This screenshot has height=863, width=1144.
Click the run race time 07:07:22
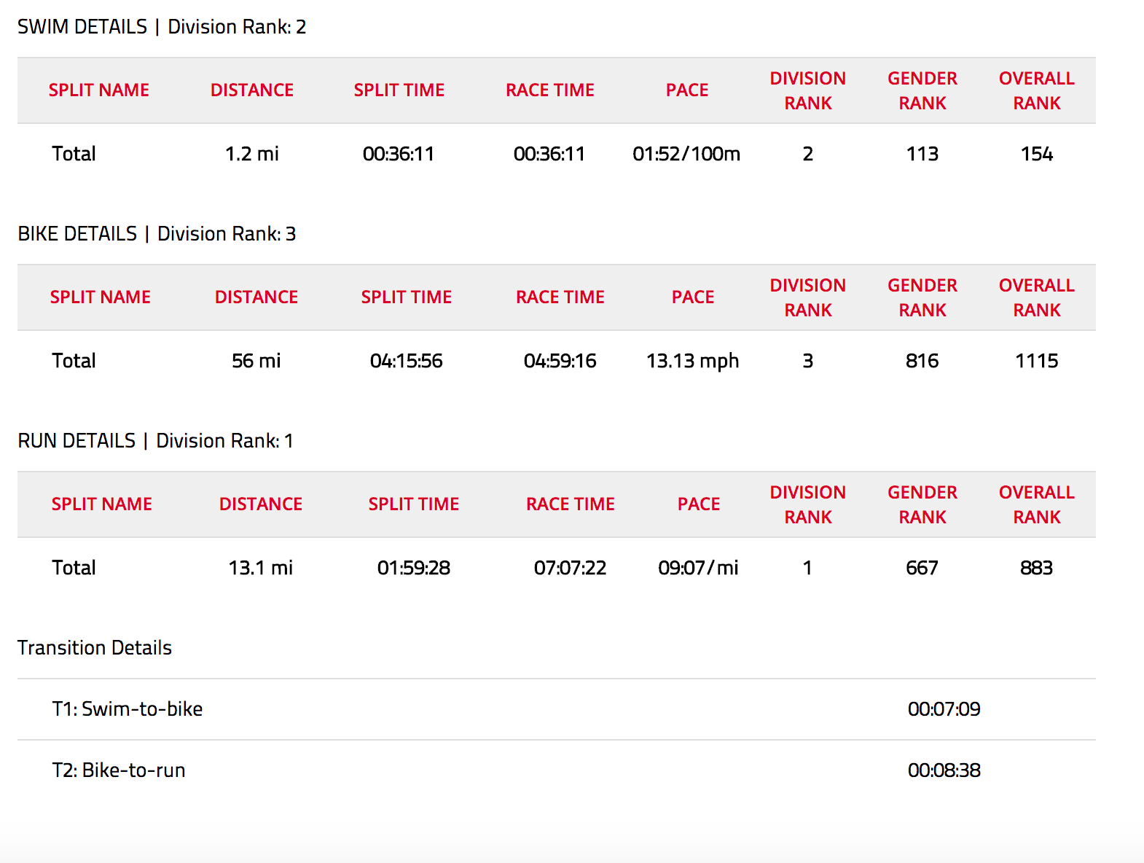[x=570, y=568]
